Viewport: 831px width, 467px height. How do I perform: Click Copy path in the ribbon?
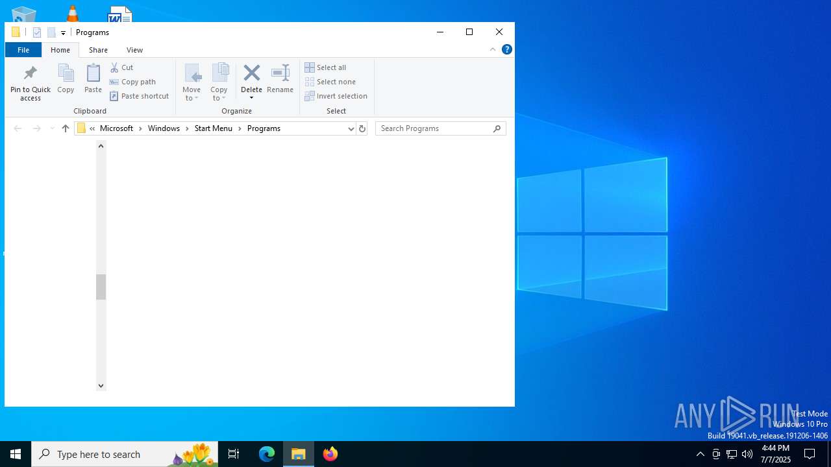coord(132,82)
